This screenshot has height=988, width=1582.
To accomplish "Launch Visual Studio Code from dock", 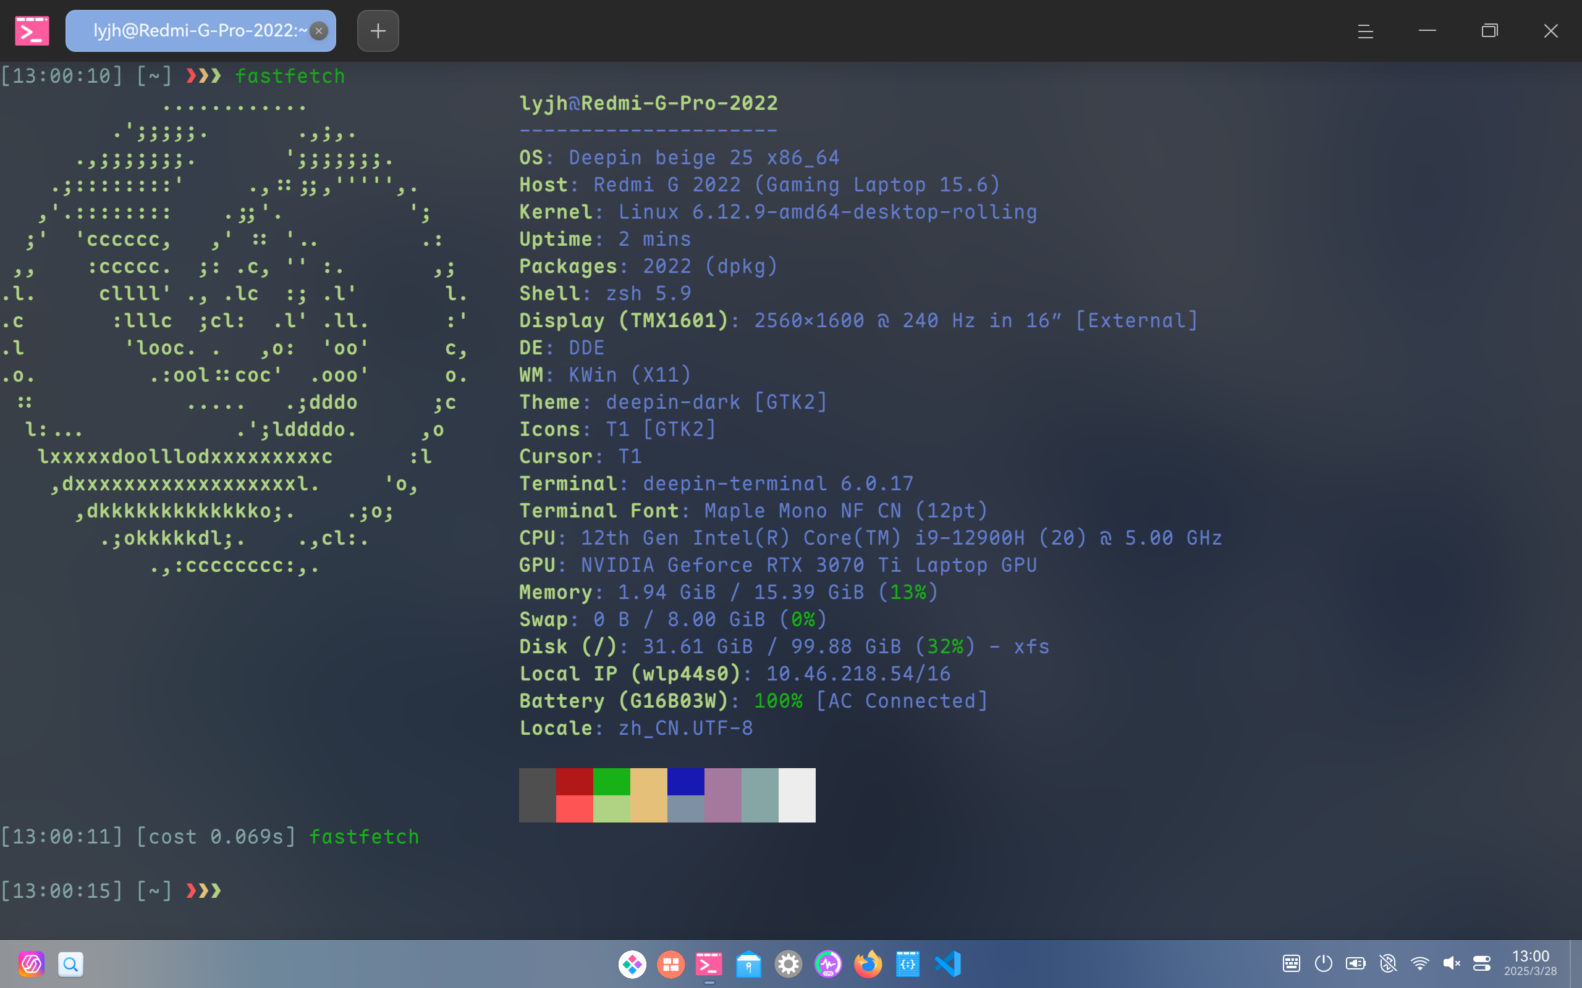I will pyautogui.click(x=948, y=964).
